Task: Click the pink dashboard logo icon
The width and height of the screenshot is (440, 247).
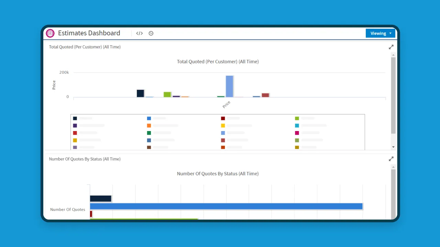Action: point(50,33)
